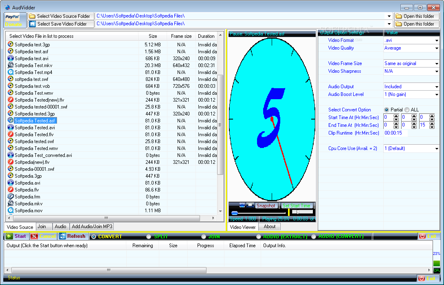Viewport: 444px width, 285px height.
Task: Choose the SPLIT mode radio button
Action: click(149, 236)
